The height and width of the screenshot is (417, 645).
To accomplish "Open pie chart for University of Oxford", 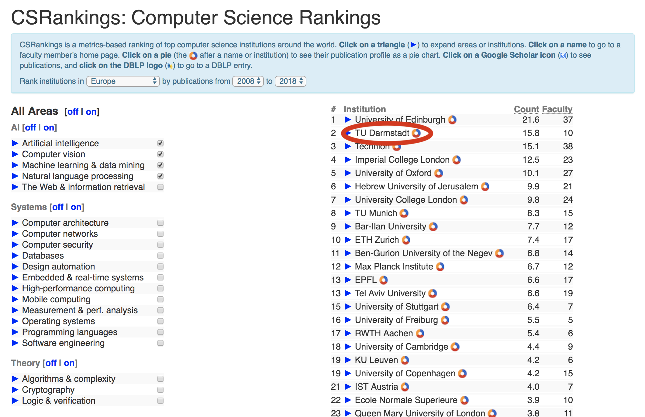I will click(x=439, y=173).
